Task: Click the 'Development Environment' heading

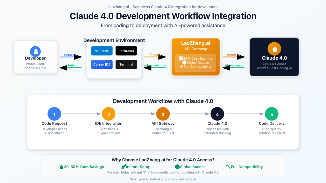Action: [114, 40]
